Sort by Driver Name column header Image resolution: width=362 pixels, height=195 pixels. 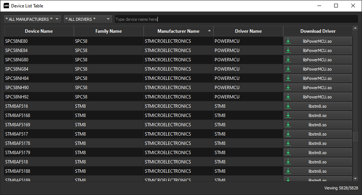pos(248,31)
